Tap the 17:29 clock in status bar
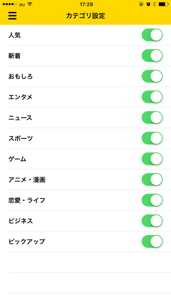The height and width of the screenshot is (304, 171). tap(86, 4)
